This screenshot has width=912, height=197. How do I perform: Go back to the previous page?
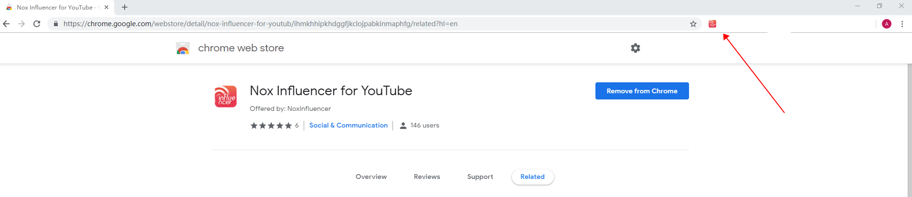point(6,24)
